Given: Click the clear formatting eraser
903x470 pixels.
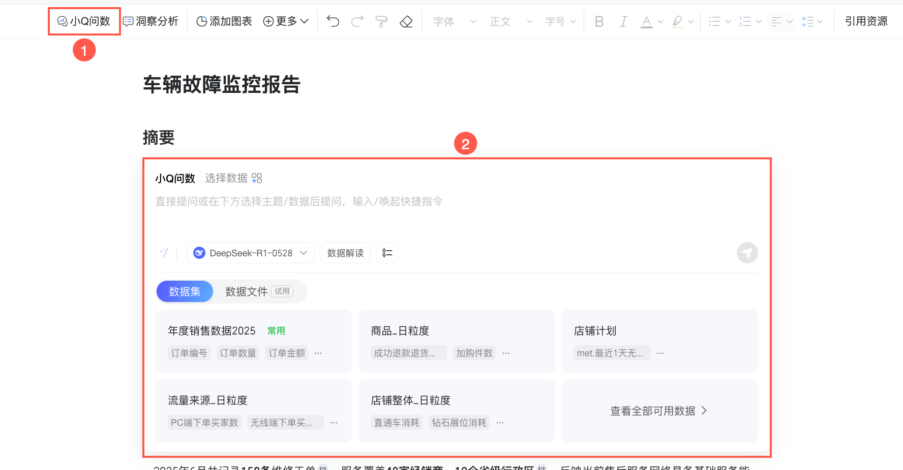Looking at the screenshot, I should click(406, 21).
